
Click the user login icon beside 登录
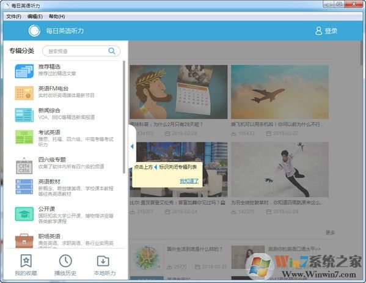click(x=318, y=31)
